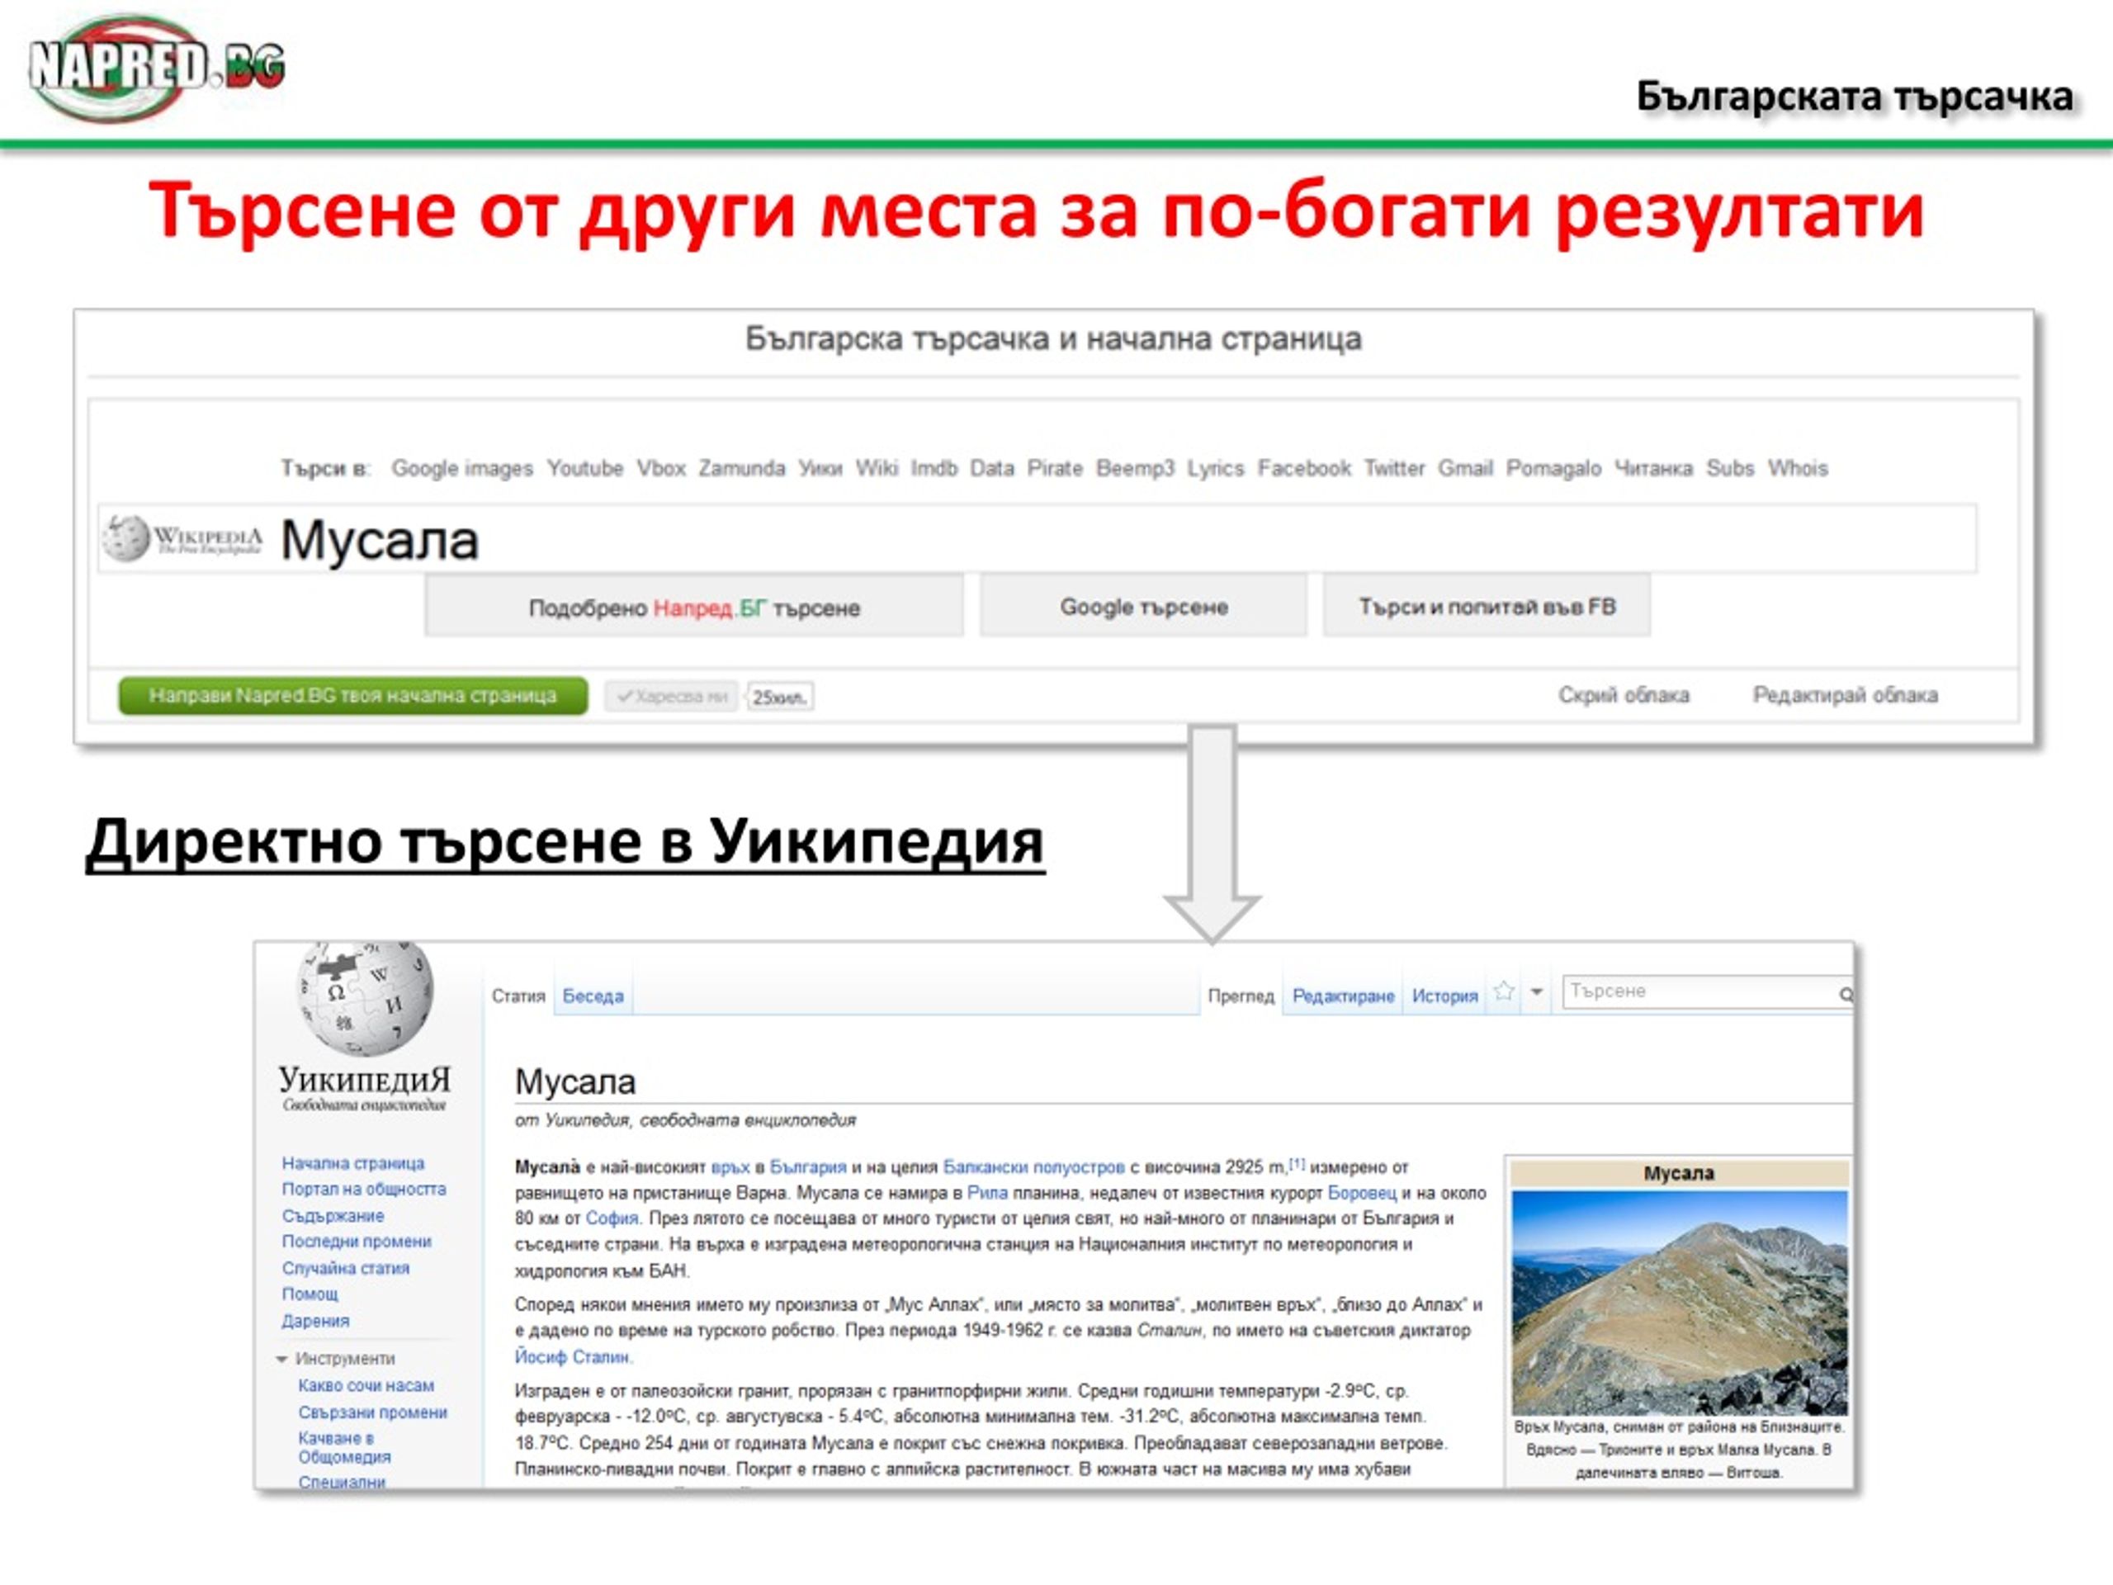Click the watchlist star icon
The height and width of the screenshot is (1585, 2113).
[x=1504, y=991]
